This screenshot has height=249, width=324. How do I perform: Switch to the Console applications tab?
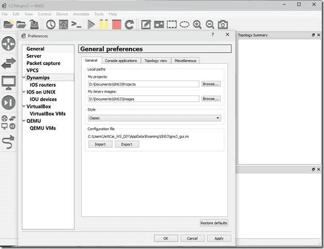point(121,60)
